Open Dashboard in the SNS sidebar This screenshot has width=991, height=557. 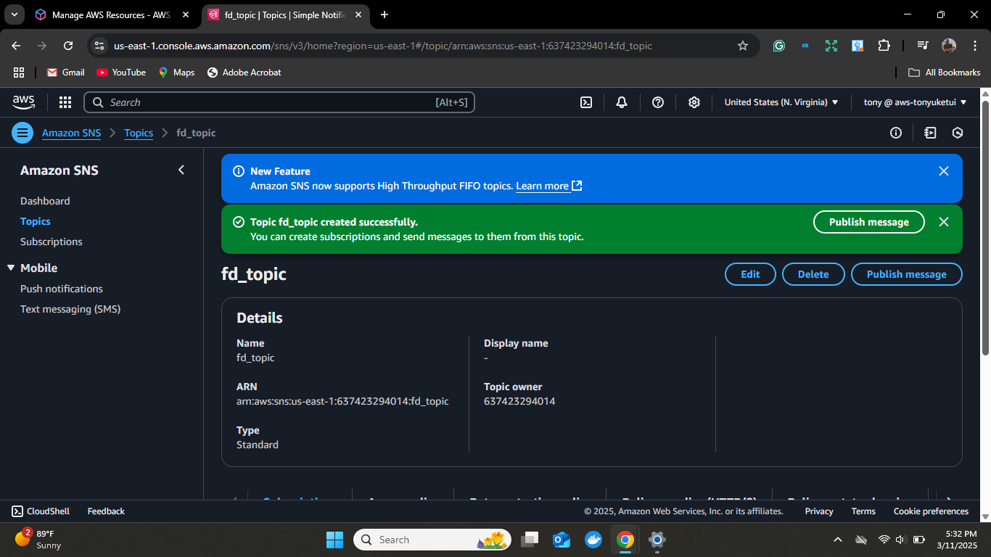tap(45, 201)
